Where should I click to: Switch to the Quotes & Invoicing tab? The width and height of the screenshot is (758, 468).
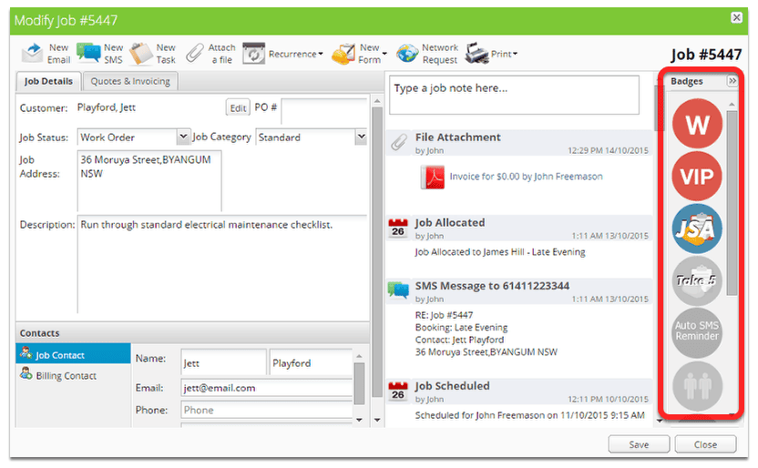[130, 81]
